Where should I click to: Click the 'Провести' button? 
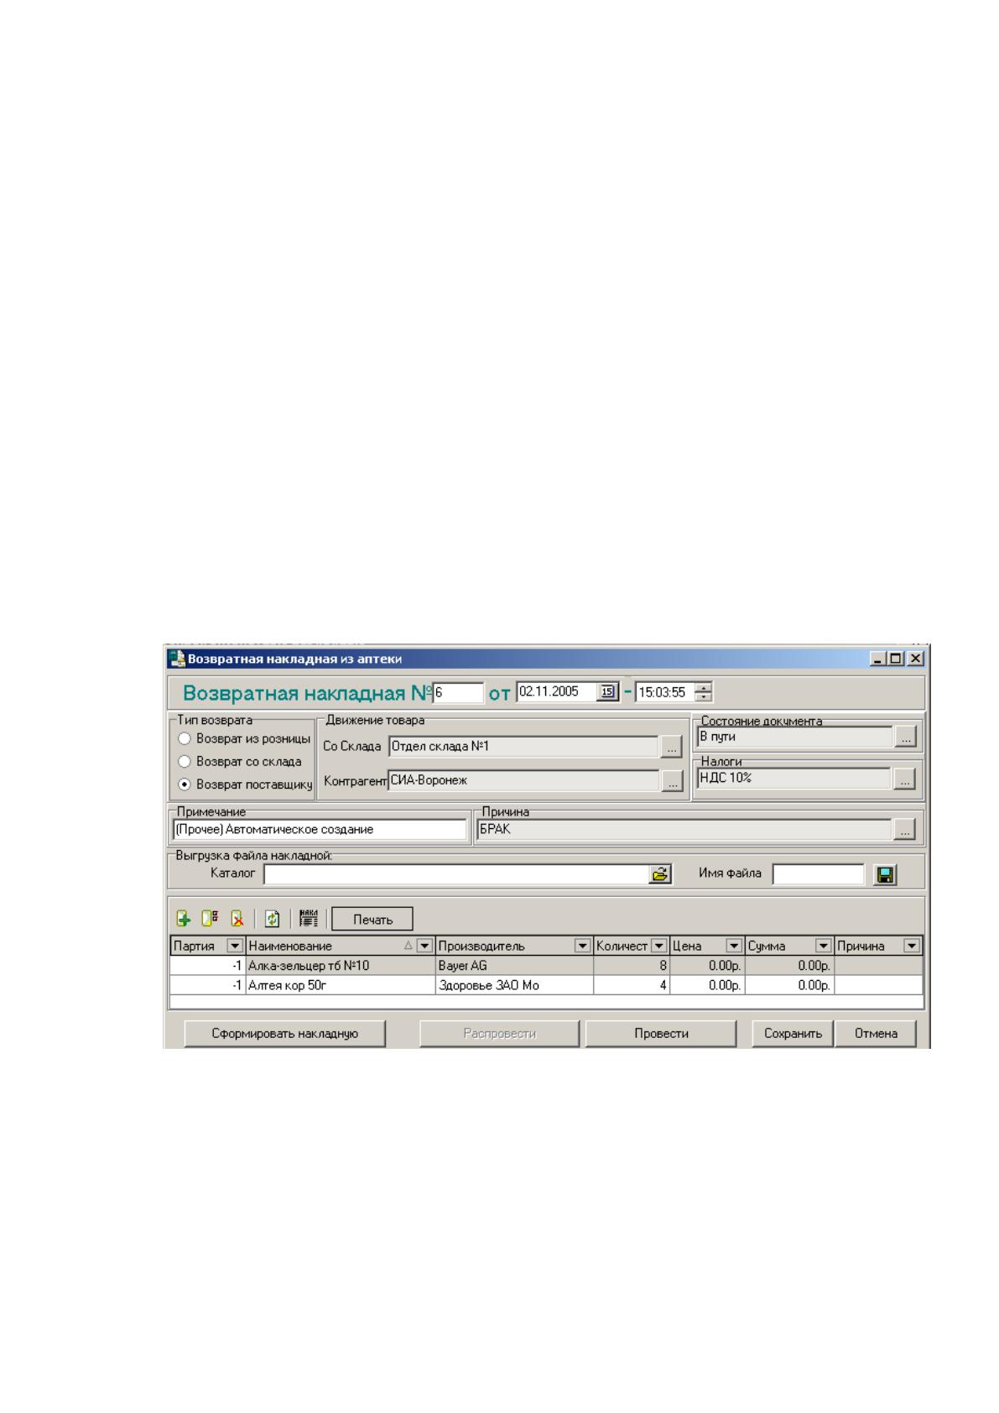661,1034
